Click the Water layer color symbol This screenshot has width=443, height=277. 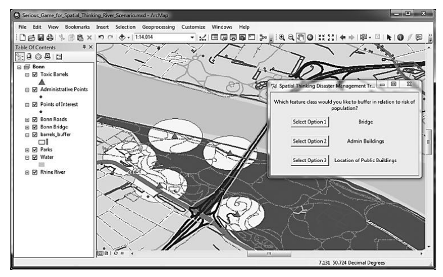(41, 164)
